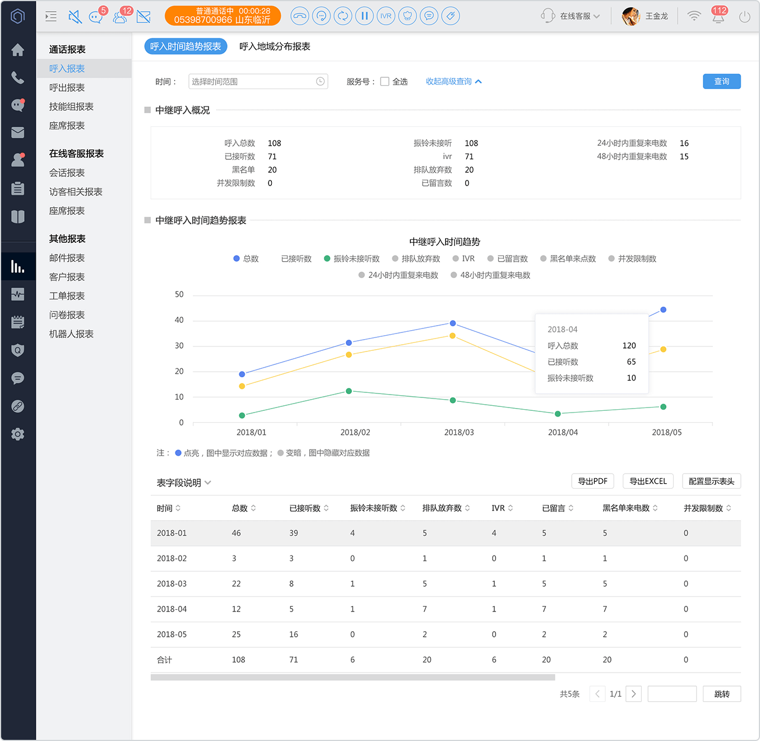Switch to 呼入地域分布报表 tab

(275, 47)
